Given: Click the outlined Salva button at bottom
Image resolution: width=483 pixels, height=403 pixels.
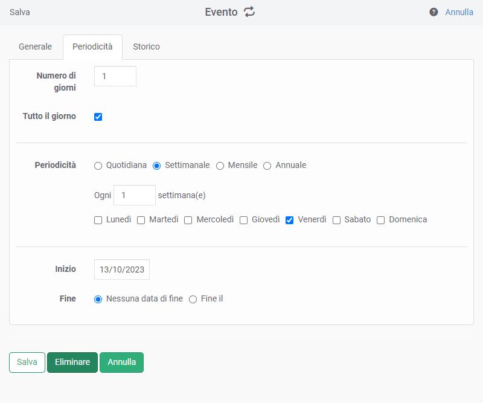Looking at the screenshot, I should coord(27,363).
